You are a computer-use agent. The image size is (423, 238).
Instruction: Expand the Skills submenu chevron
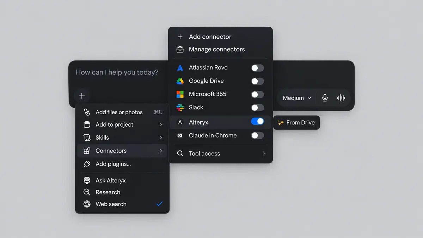[x=161, y=137]
